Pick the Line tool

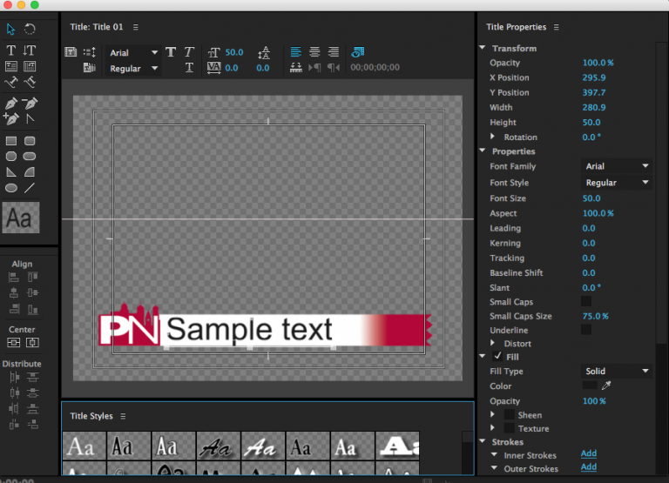tap(30, 187)
